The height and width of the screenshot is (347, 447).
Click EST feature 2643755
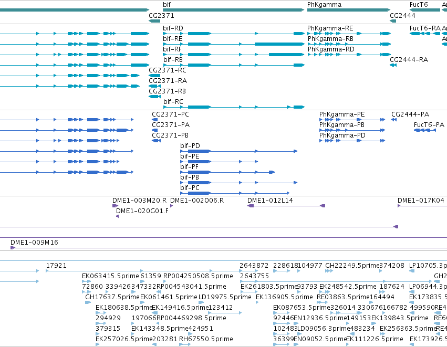click(x=336, y=281)
